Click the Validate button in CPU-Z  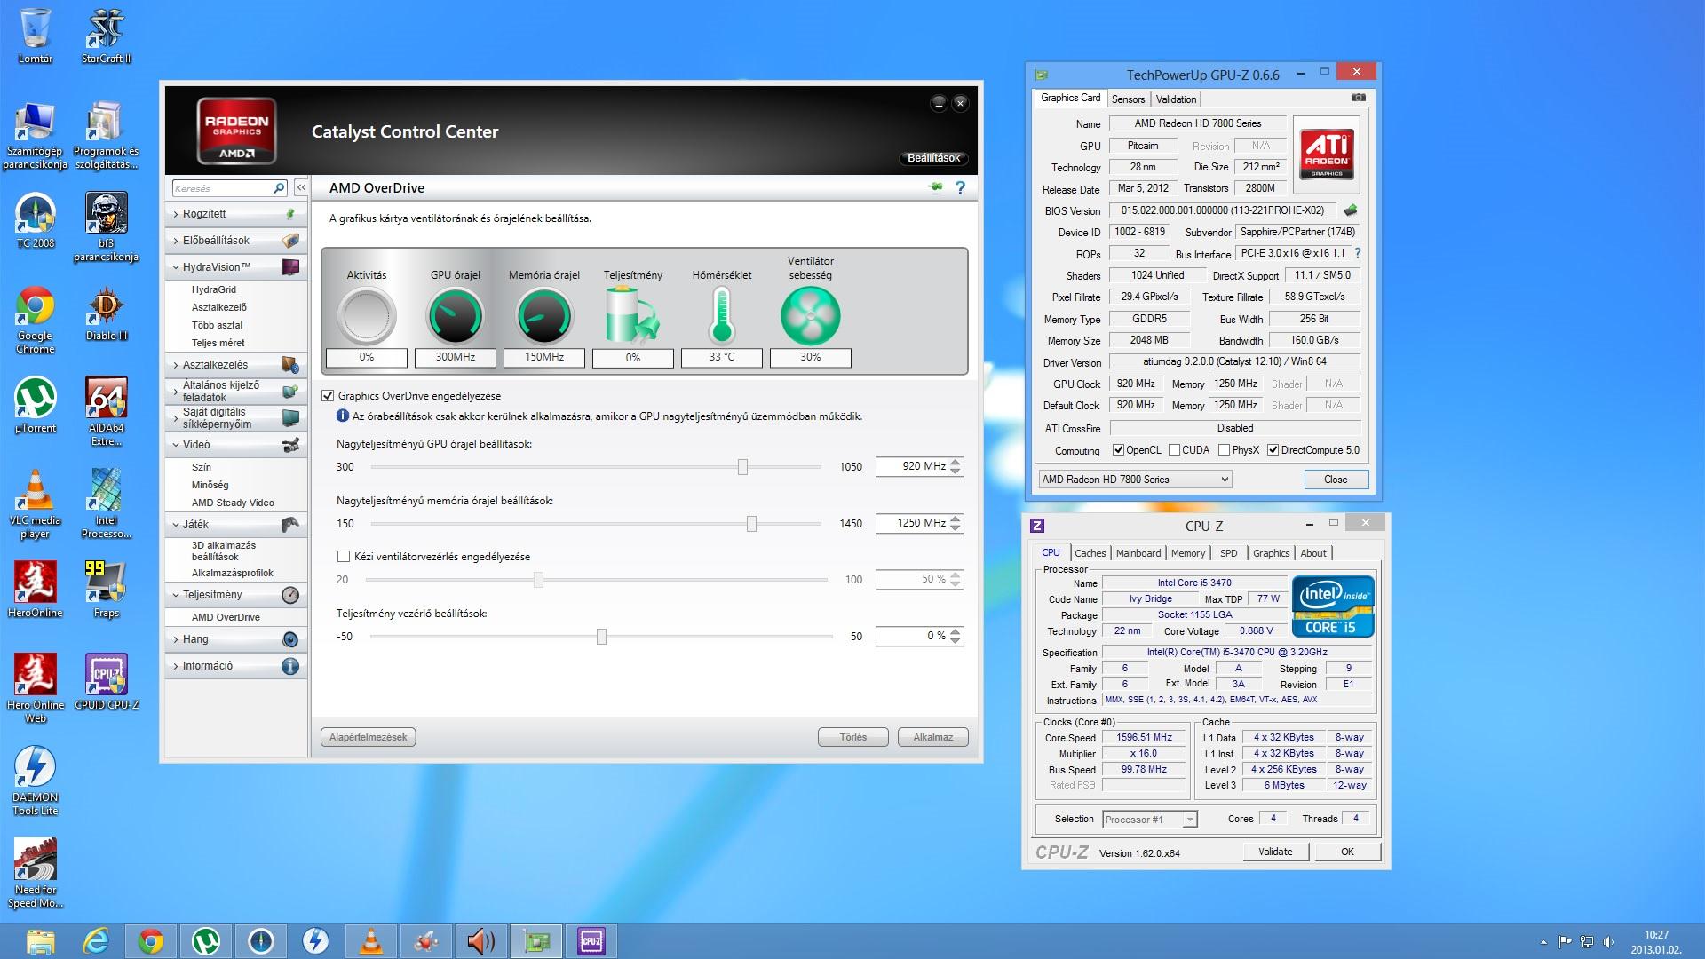click(1275, 852)
